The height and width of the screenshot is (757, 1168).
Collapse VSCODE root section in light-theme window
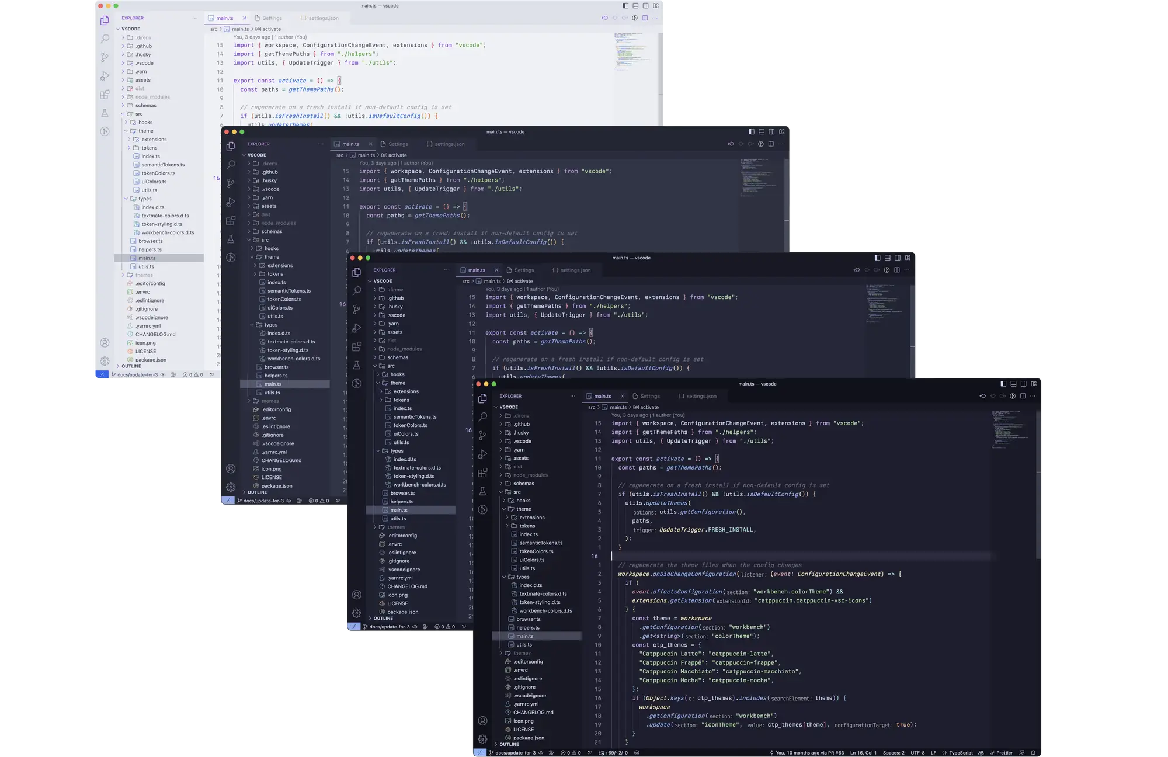(x=159, y=29)
